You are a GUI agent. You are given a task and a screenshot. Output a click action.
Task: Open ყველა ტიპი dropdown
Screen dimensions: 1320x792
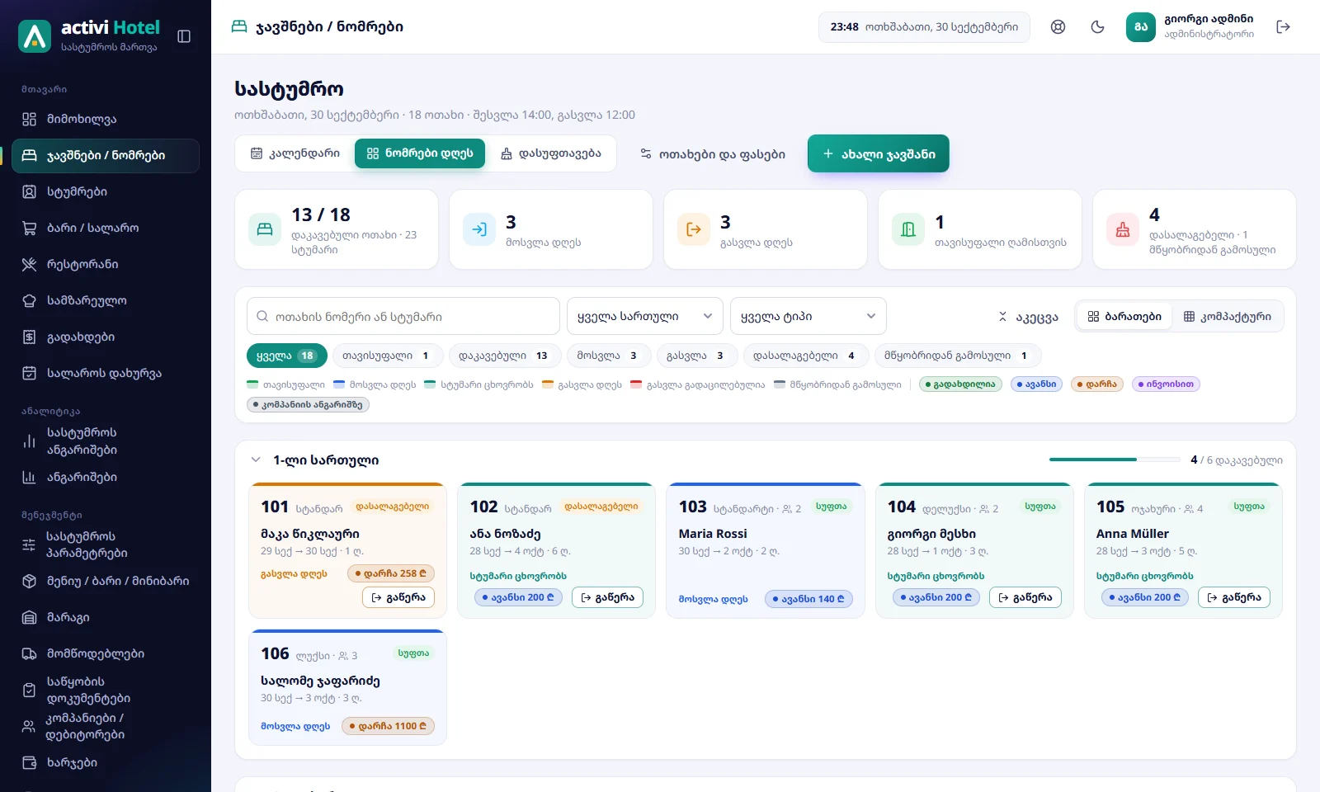click(x=808, y=316)
